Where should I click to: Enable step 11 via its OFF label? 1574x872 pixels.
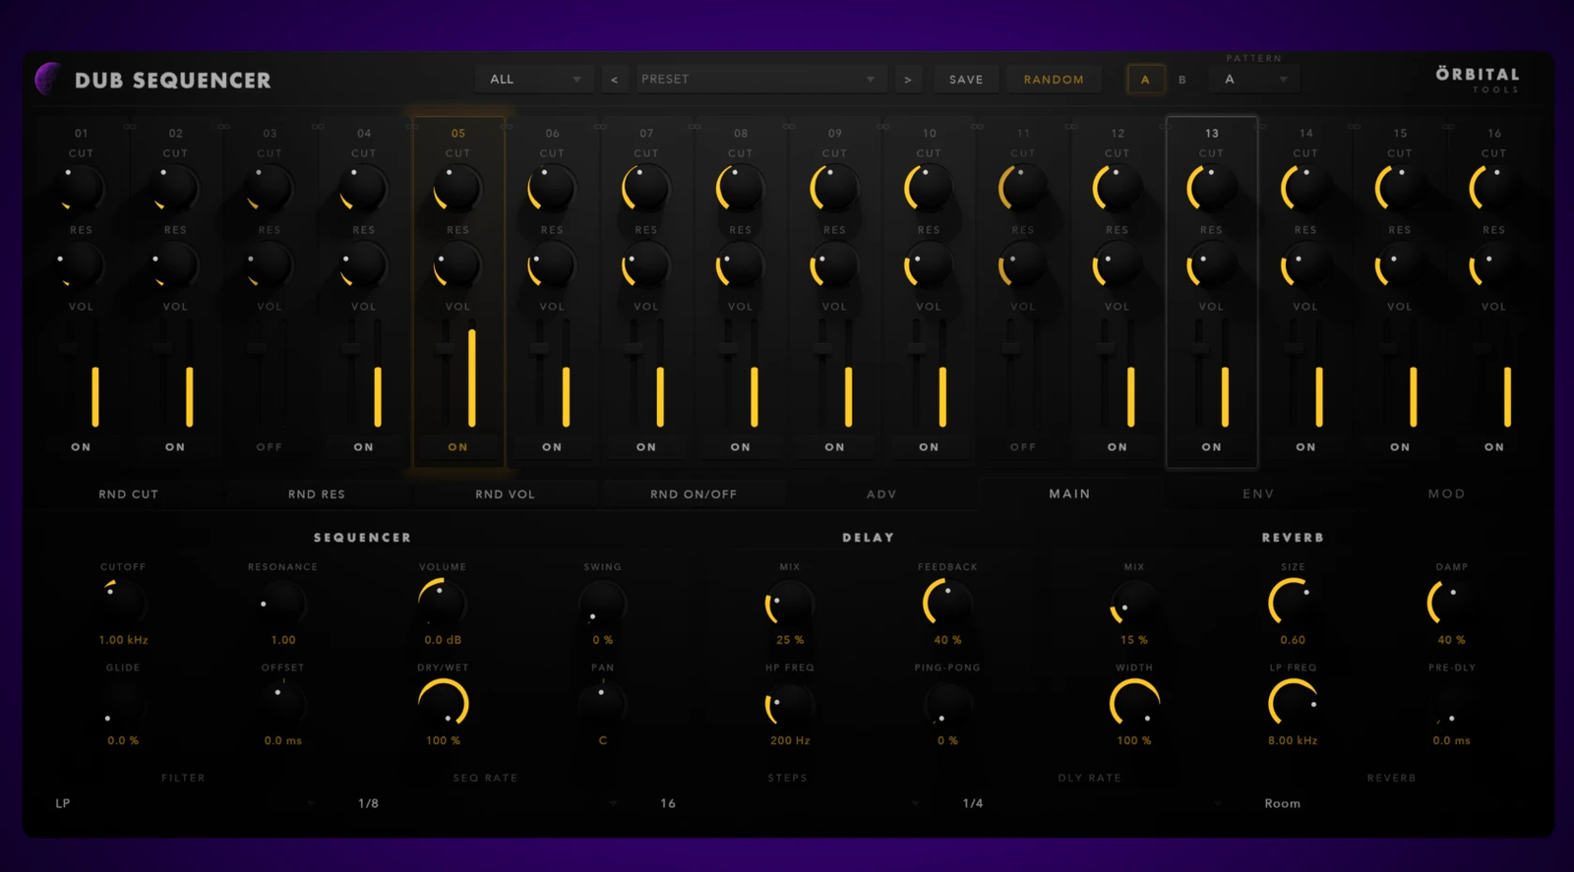point(1023,447)
